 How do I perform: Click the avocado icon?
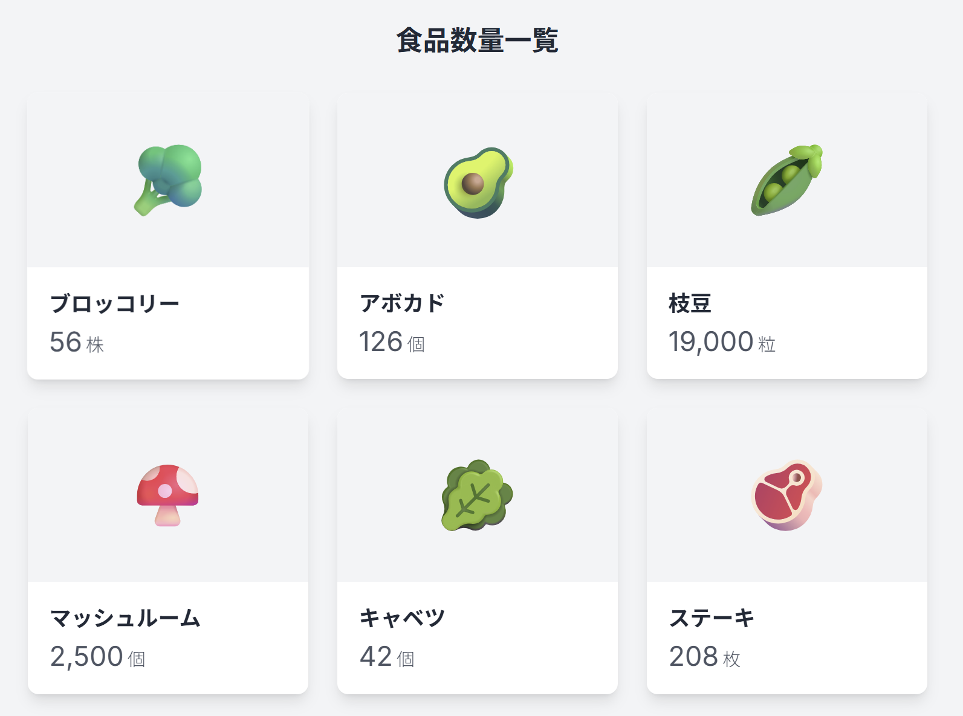pyautogui.click(x=478, y=182)
